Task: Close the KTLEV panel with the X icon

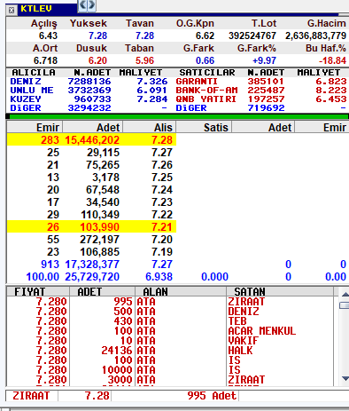Action: (12, 11)
